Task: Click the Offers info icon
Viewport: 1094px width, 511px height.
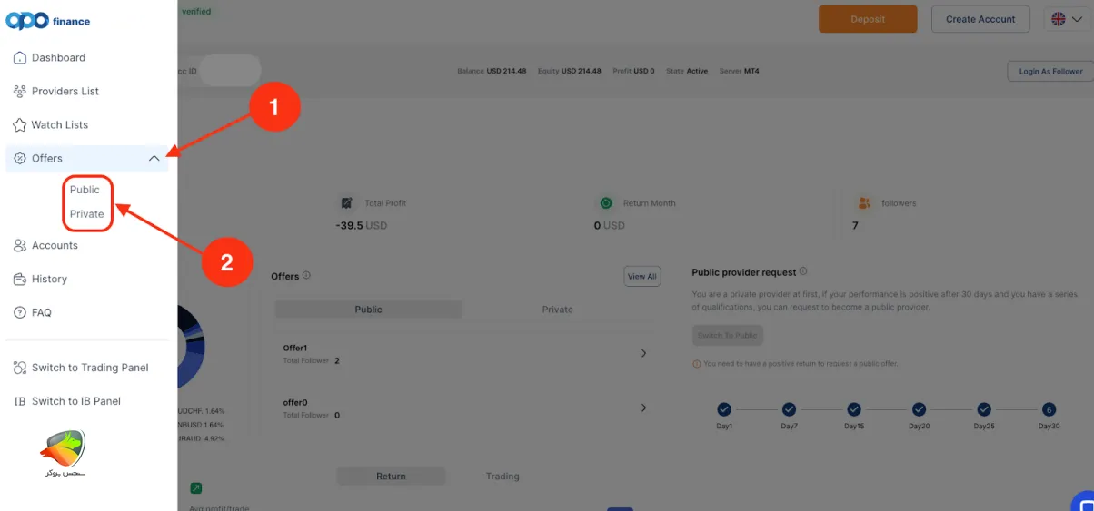Action: (306, 276)
